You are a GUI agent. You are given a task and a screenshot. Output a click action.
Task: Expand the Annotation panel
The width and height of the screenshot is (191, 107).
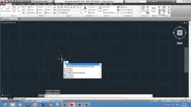click(x=90, y=16)
